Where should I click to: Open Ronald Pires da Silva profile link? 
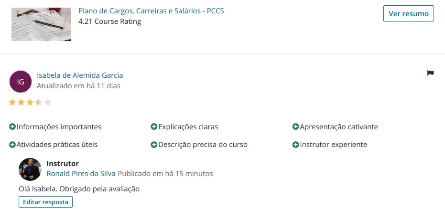(81, 173)
